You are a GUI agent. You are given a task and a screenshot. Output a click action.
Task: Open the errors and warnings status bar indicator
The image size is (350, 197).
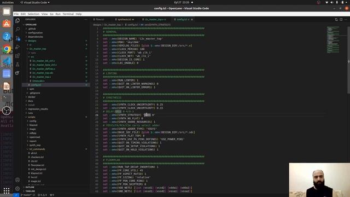tap(42, 195)
